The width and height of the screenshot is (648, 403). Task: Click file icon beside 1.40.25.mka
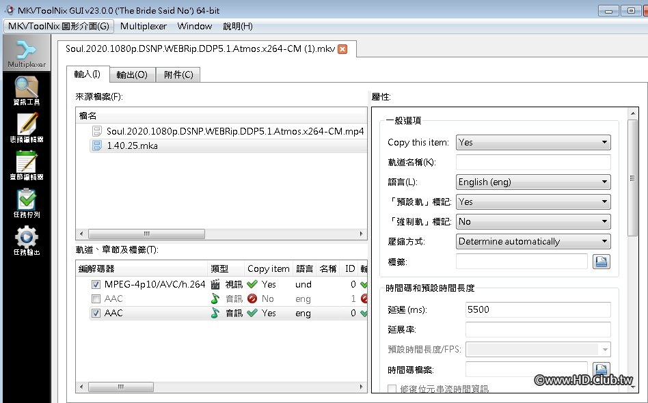(96, 145)
